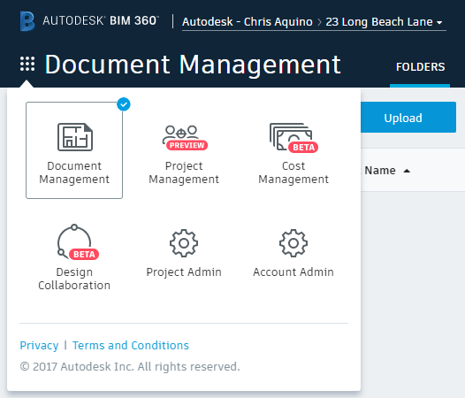Open Account Admin gear icon
This screenshot has width=465, height=398.
coord(293,243)
